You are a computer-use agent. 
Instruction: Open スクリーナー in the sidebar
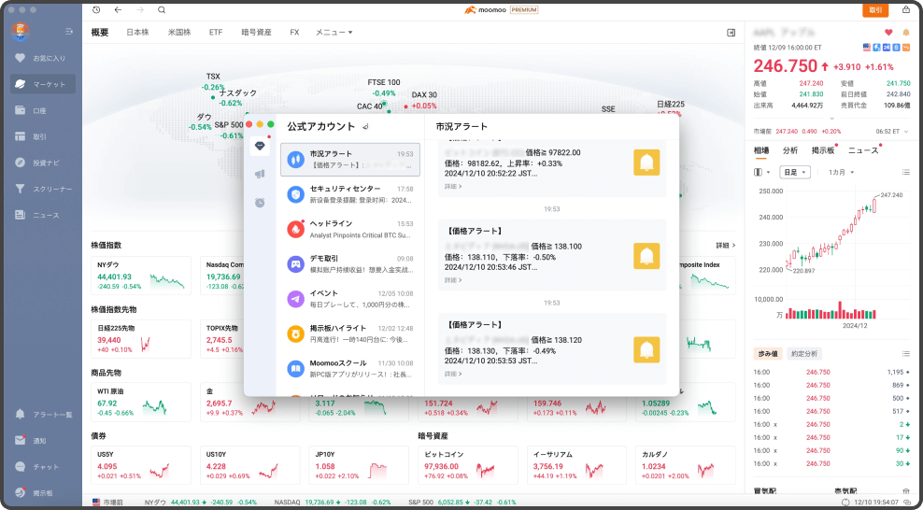coord(43,189)
